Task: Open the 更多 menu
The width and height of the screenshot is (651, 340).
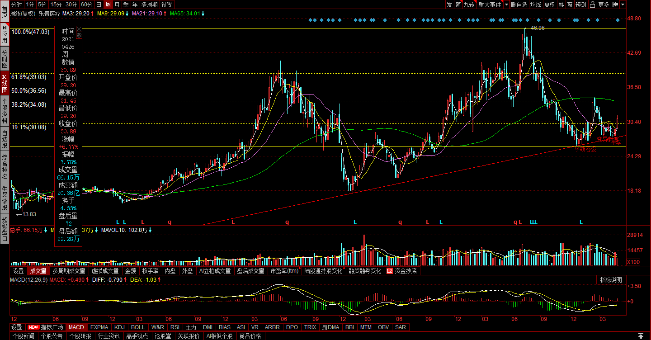Action: pos(604,5)
